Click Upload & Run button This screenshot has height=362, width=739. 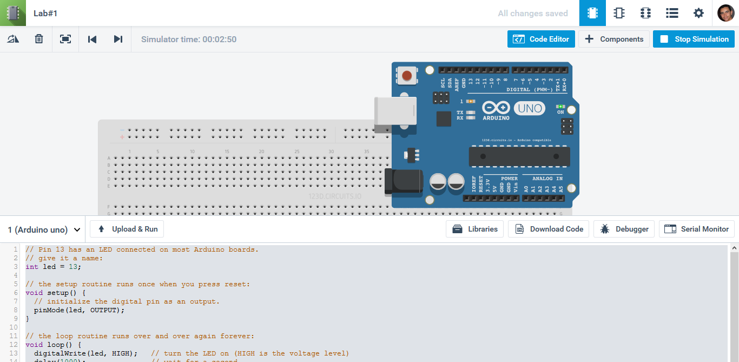(x=127, y=229)
